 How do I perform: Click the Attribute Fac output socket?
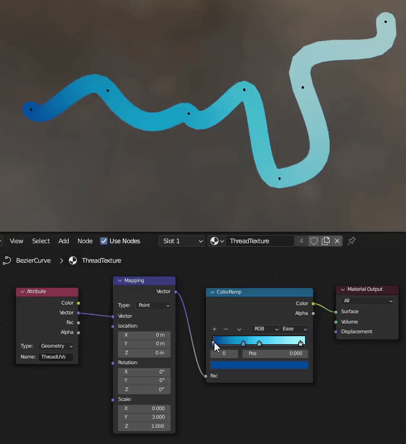point(79,322)
